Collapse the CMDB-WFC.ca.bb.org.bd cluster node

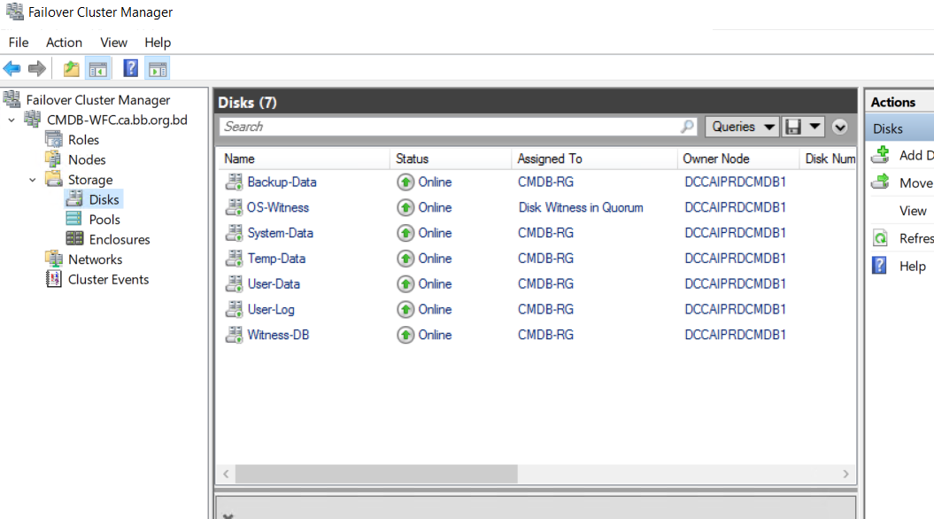pyautogui.click(x=12, y=120)
